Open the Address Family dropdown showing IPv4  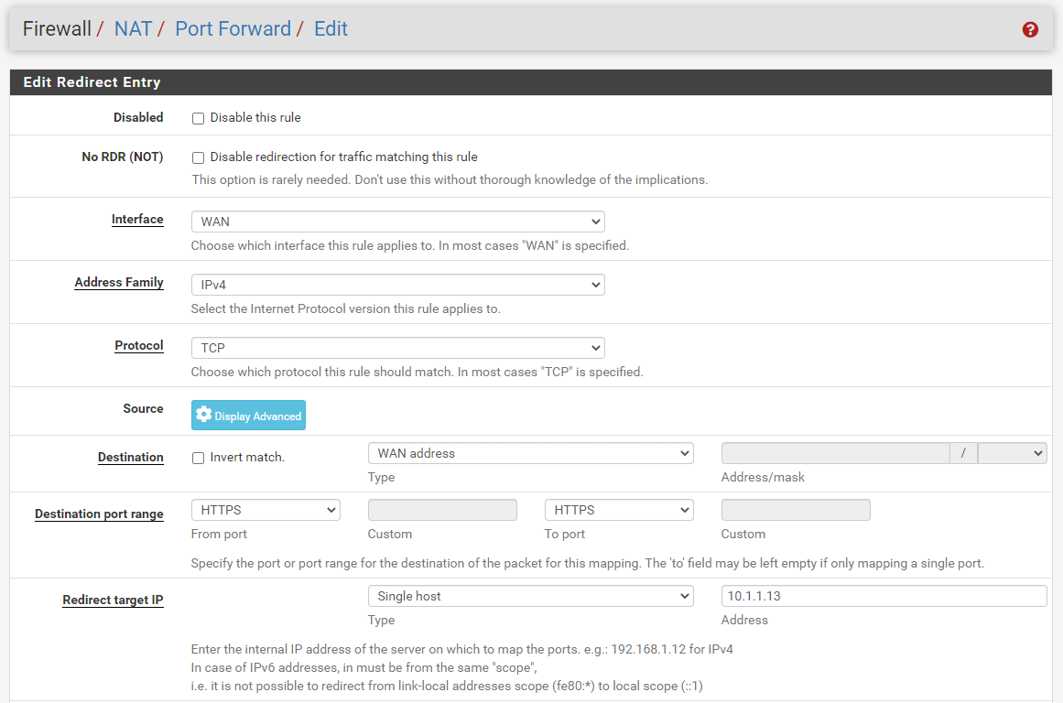click(398, 285)
